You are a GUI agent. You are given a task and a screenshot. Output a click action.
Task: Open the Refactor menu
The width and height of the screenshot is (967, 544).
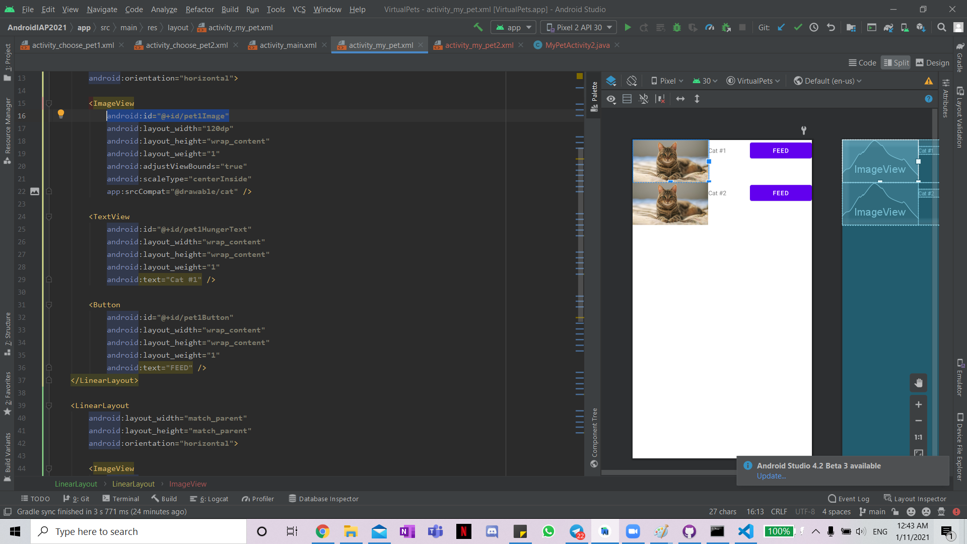tap(199, 9)
